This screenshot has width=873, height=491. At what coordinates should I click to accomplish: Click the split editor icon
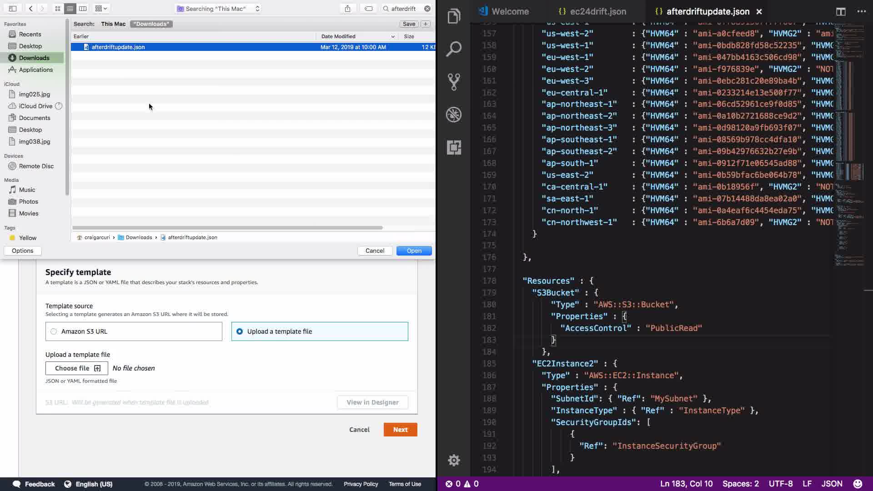(840, 11)
